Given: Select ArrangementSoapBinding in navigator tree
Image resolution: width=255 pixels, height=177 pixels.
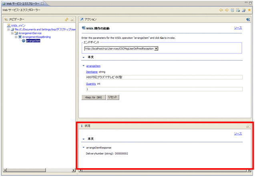Looking at the screenshot, I should [36, 37].
